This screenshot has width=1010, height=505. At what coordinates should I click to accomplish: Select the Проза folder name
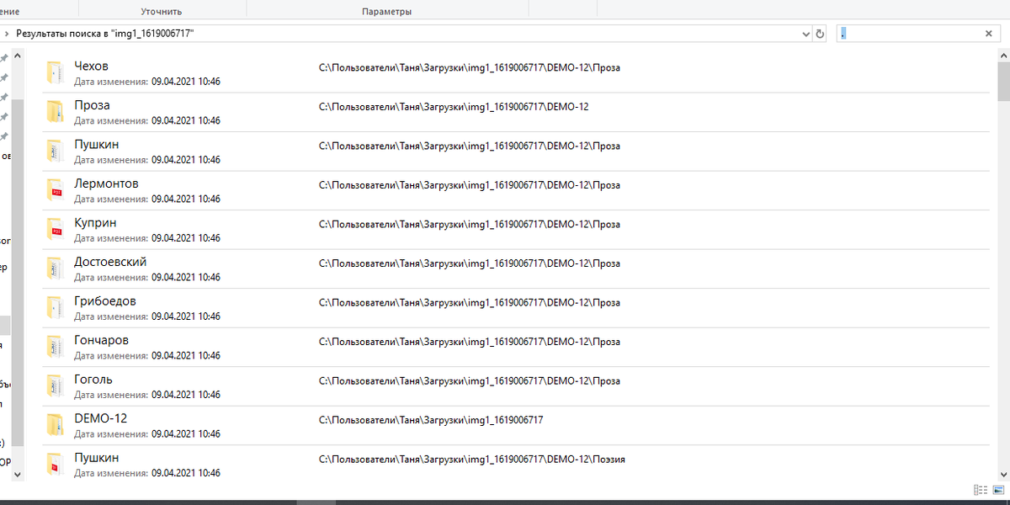click(x=92, y=105)
